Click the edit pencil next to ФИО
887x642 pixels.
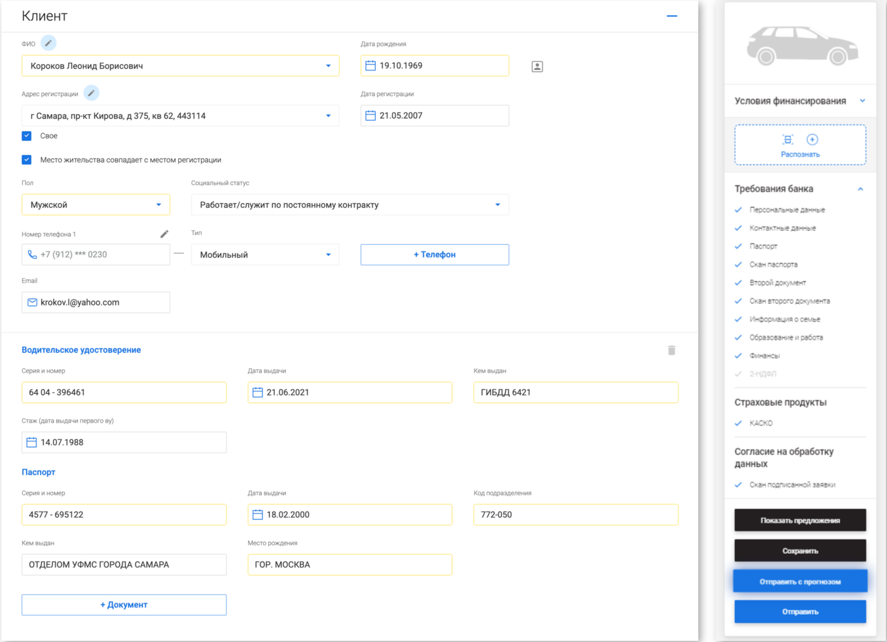pyautogui.click(x=48, y=43)
